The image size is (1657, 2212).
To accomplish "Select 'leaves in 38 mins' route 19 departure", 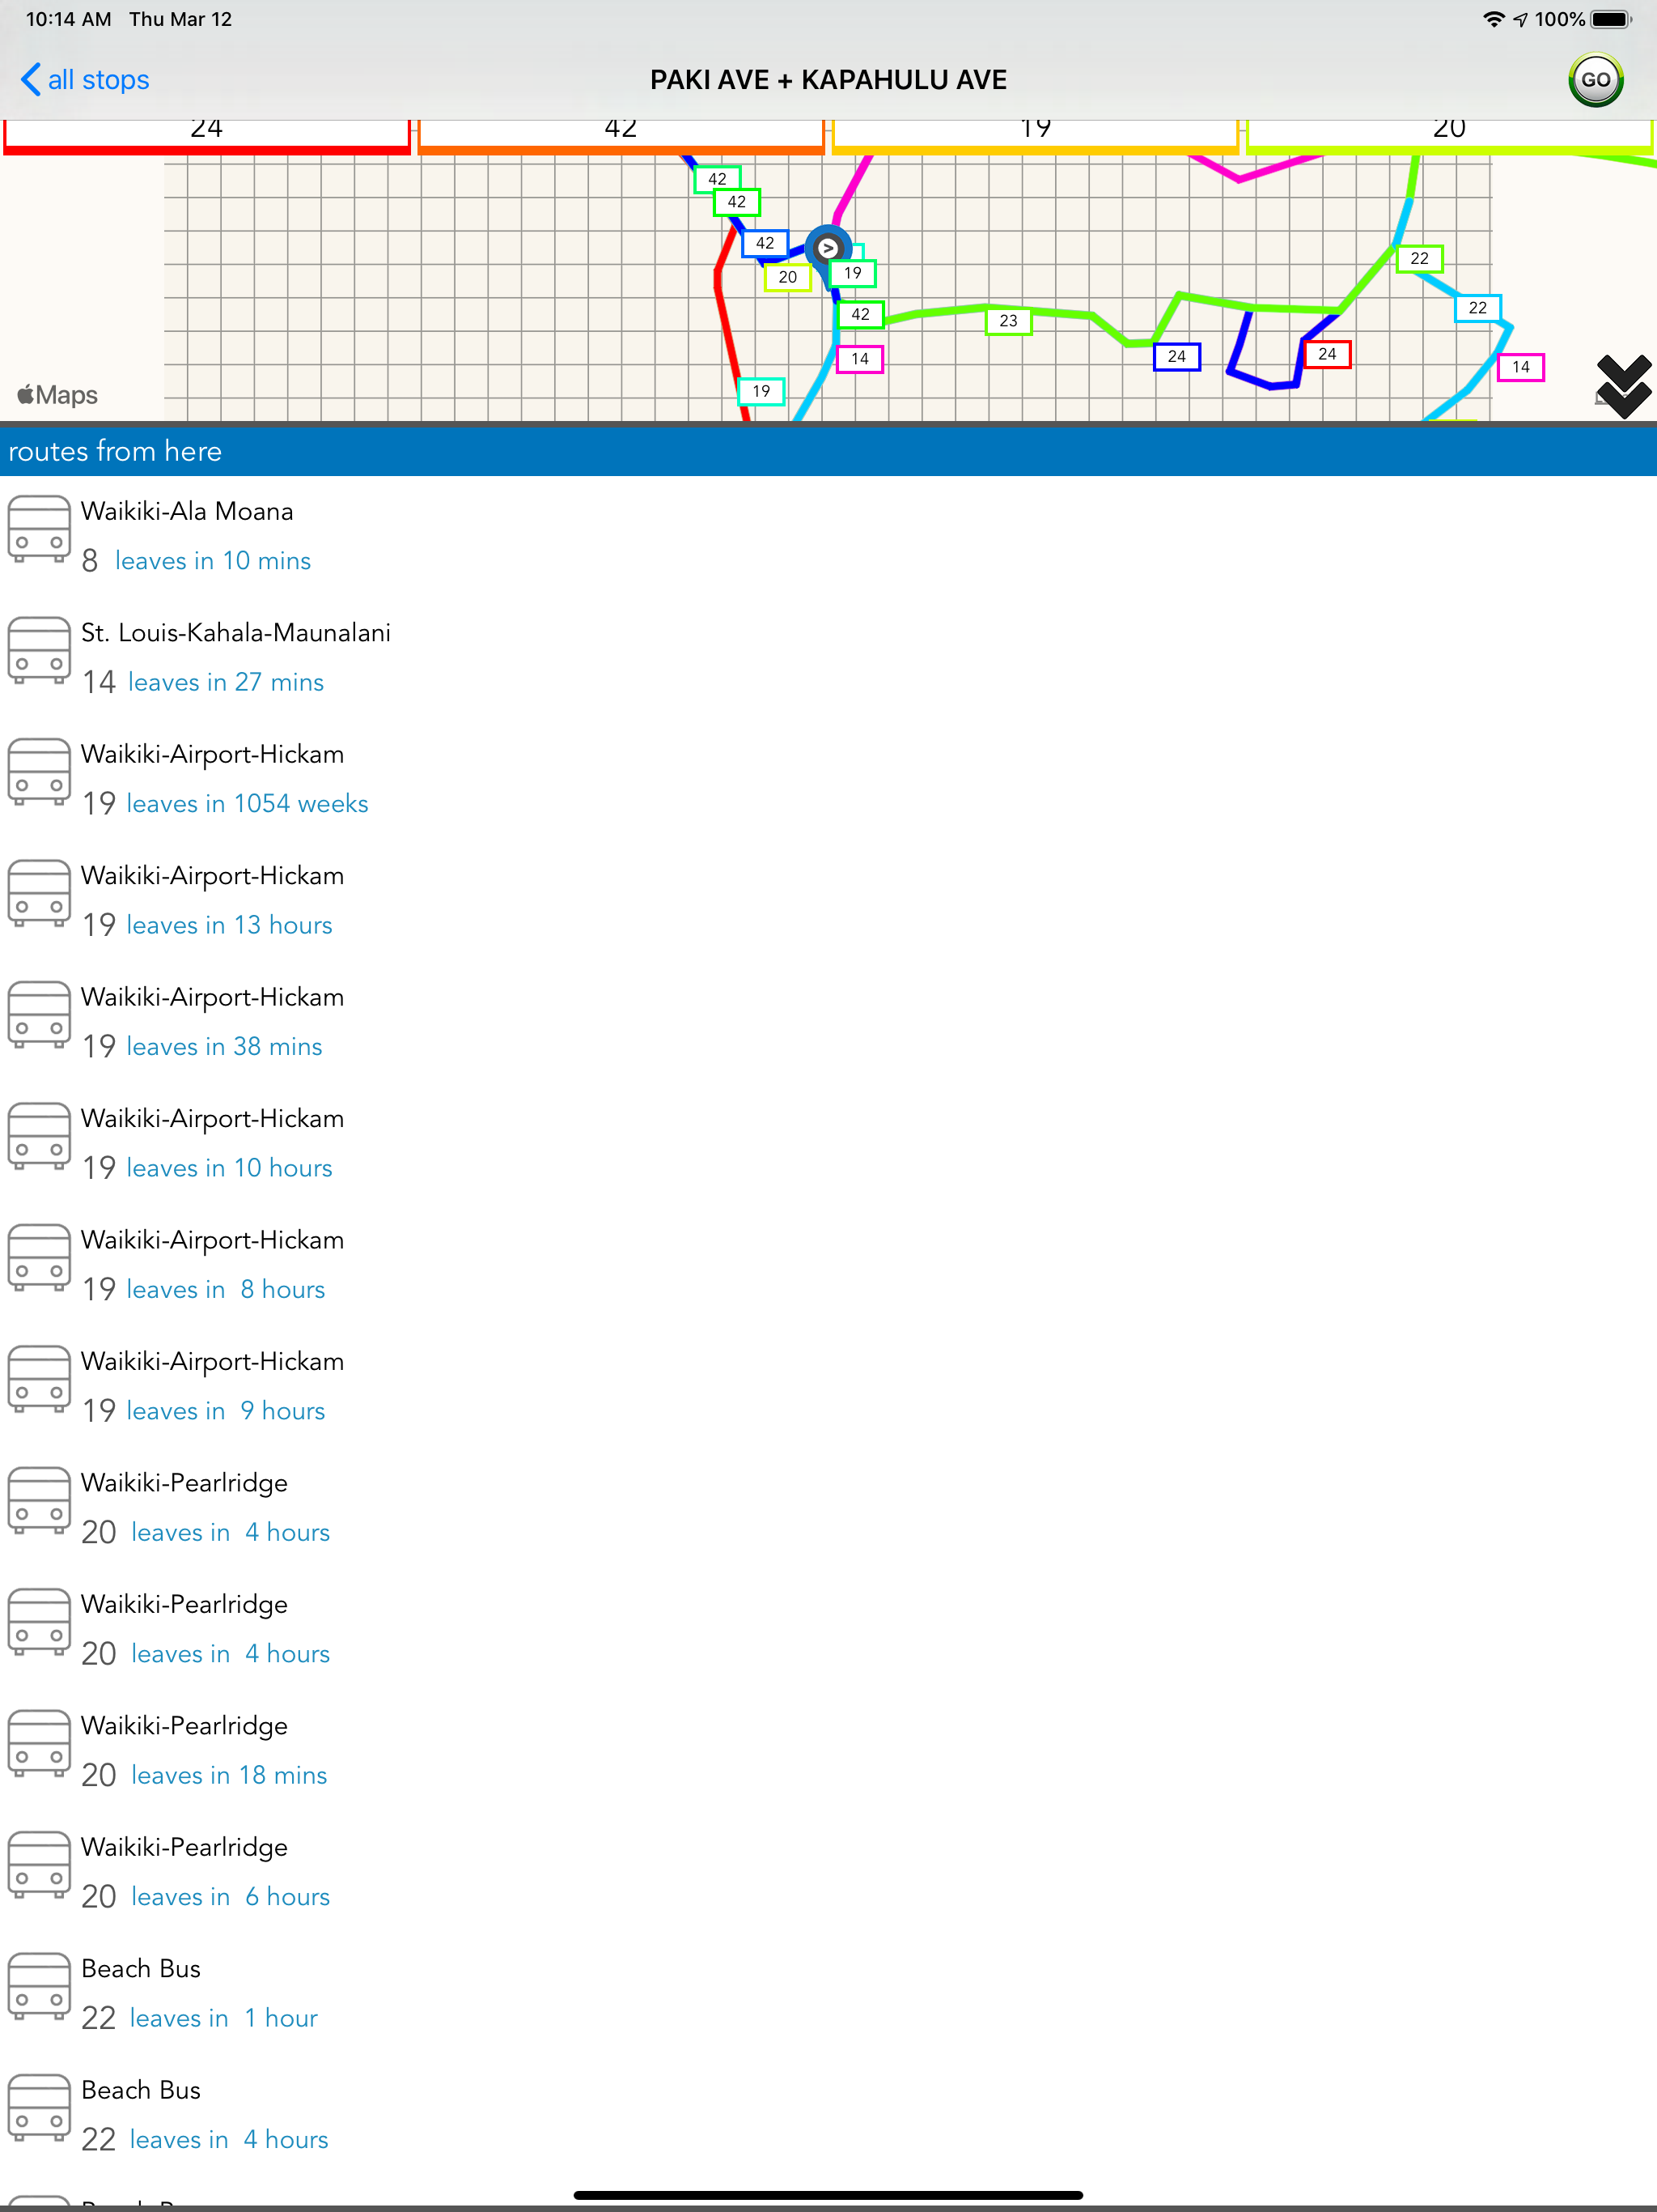I will [225, 1047].
